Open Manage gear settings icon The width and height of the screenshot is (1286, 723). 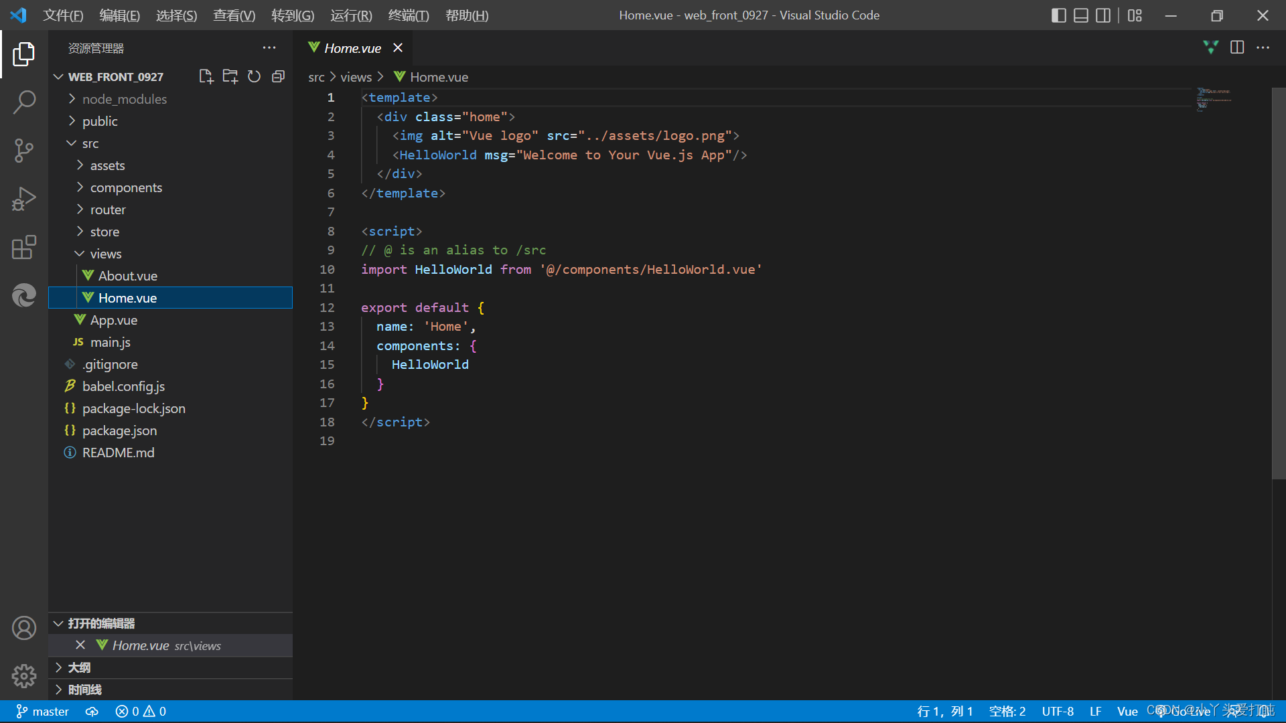click(24, 676)
